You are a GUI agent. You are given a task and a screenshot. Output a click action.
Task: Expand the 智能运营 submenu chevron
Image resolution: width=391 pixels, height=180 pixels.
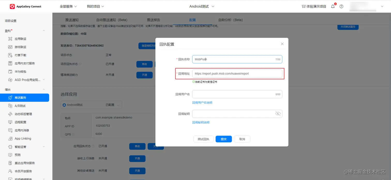(44, 147)
